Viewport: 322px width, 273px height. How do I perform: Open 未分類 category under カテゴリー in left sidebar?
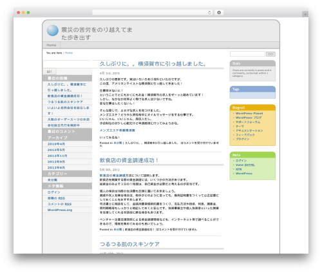click(x=52, y=180)
